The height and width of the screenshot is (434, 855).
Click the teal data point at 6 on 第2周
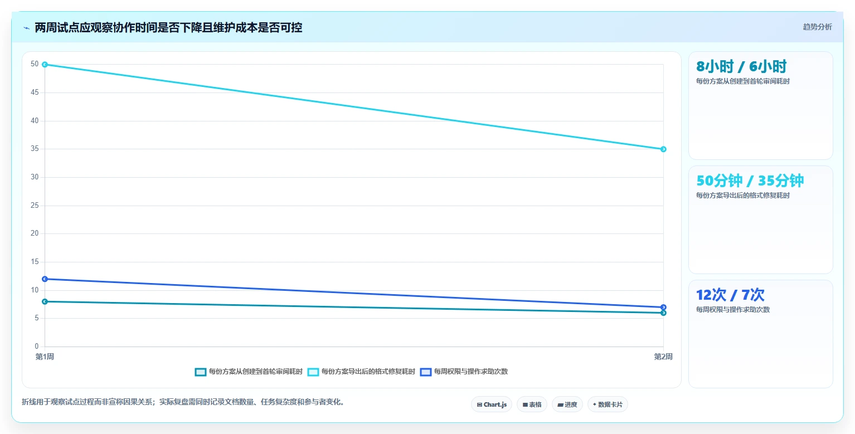pos(663,313)
